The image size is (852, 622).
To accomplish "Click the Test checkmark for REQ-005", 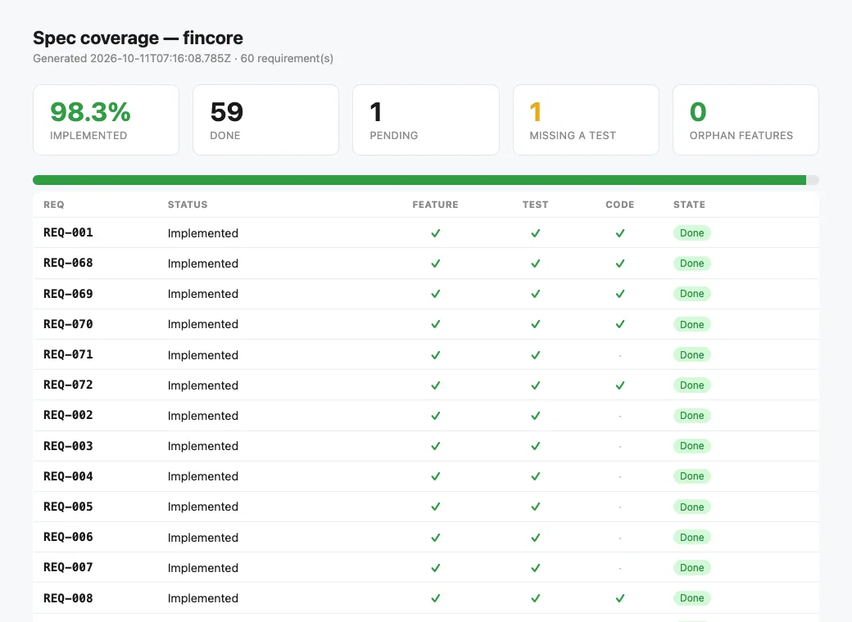I will click(x=535, y=507).
